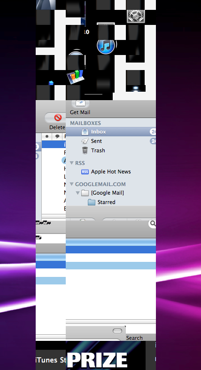201x370 pixels.
Task: Select the dark blue highlighted list row
Action: (x=111, y=250)
